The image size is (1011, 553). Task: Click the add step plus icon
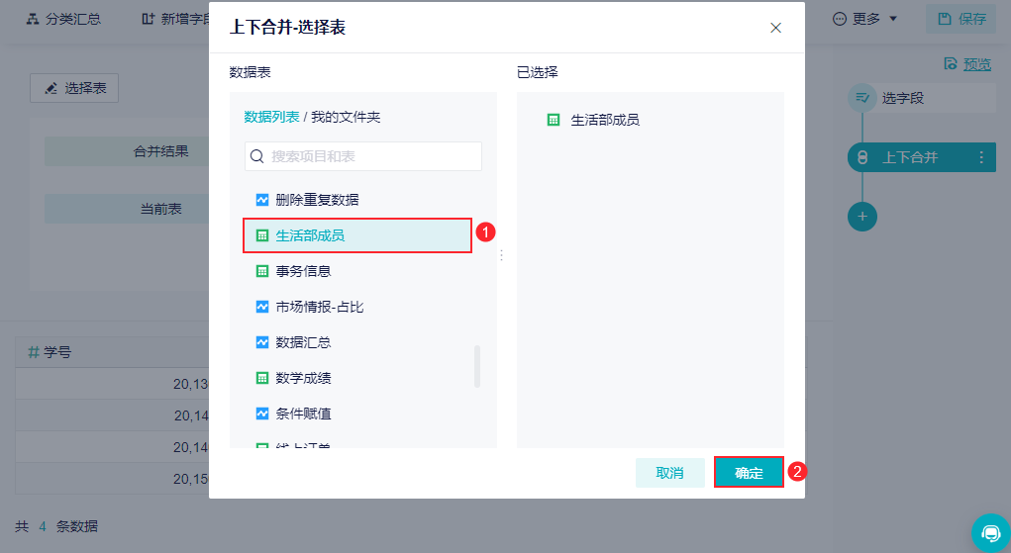pyautogui.click(x=862, y=216)
